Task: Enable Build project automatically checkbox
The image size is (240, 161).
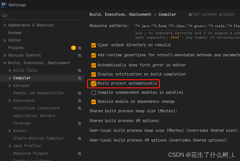Action: point(94,84)
